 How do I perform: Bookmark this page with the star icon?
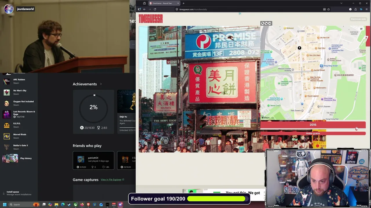[x=328, y=9]
